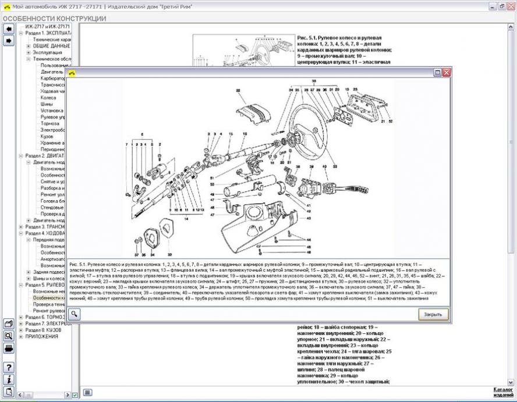Select 'Кузов' tree item under Техническое
Viewport: 517px width, 402px height.
point(47,136)
